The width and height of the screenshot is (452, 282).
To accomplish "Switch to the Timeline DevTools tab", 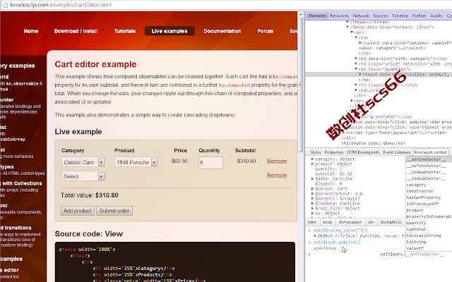I will pyautogui.click(x=400, y=16).
